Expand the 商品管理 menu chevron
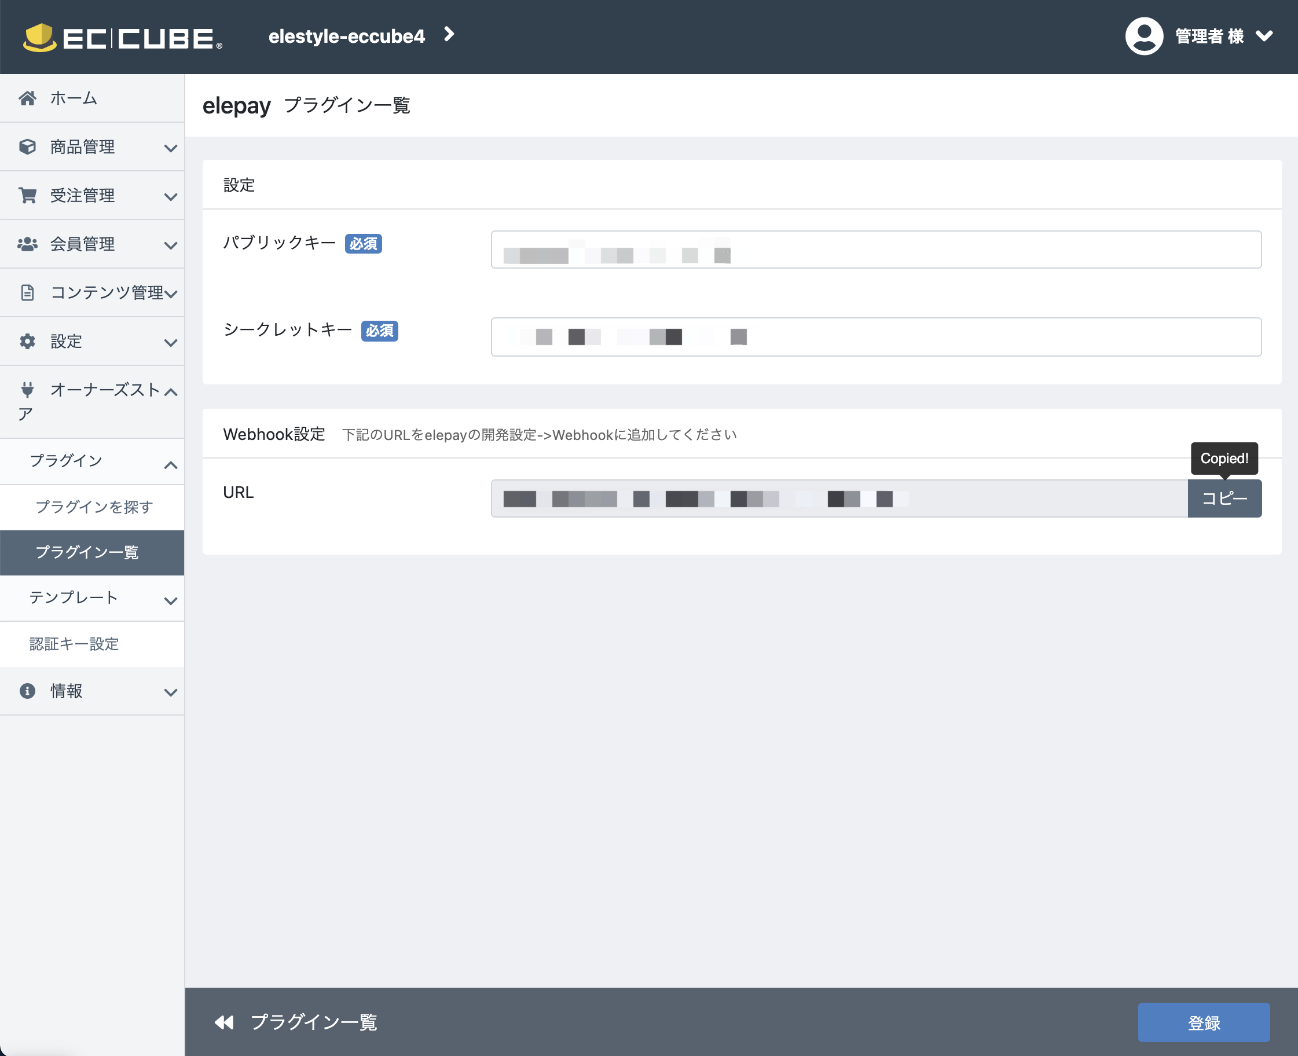Viewport: 1298px width, 1056px height. point(171,148)
